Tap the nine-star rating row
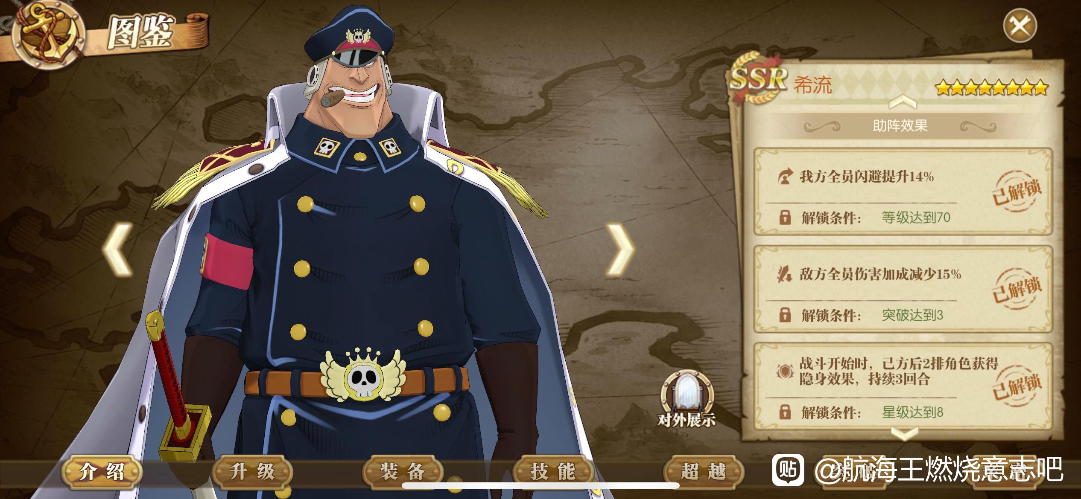Viewport: 1081px width, 499px height. [991, 88]
